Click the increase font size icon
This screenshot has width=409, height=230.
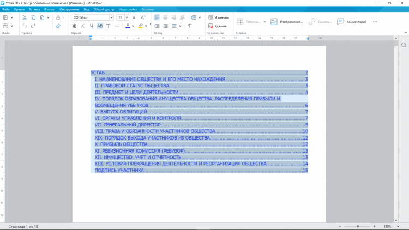(x=135, y=17)
